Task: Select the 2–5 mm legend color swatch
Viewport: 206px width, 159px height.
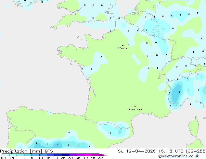Action: tap(28, 155)
